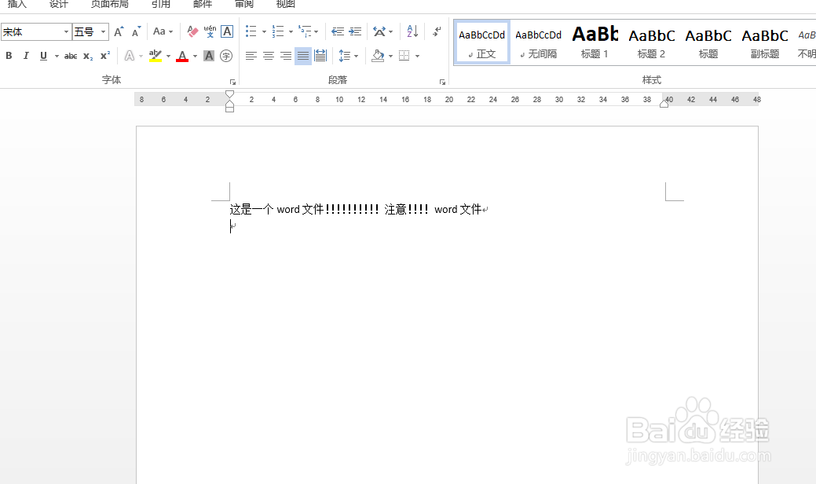The height and width of the screenshot is (484, 816).
Task: Shrink font size button
Action: (136, 31)
